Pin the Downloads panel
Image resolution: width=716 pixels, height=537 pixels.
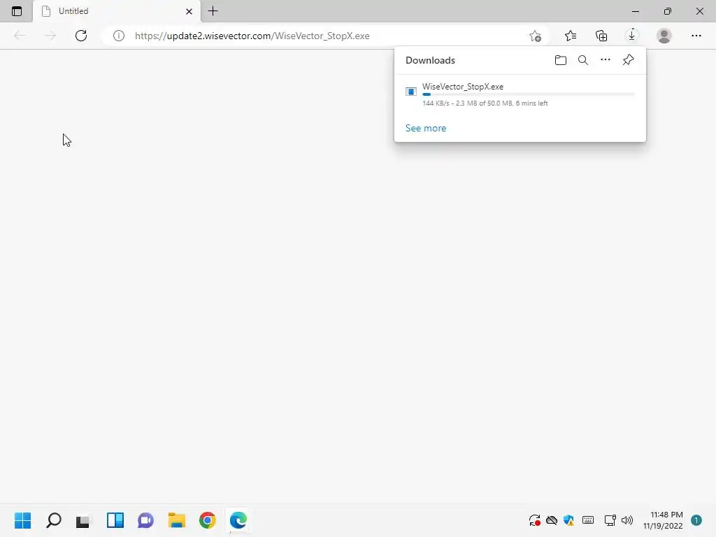click(629, 60)
